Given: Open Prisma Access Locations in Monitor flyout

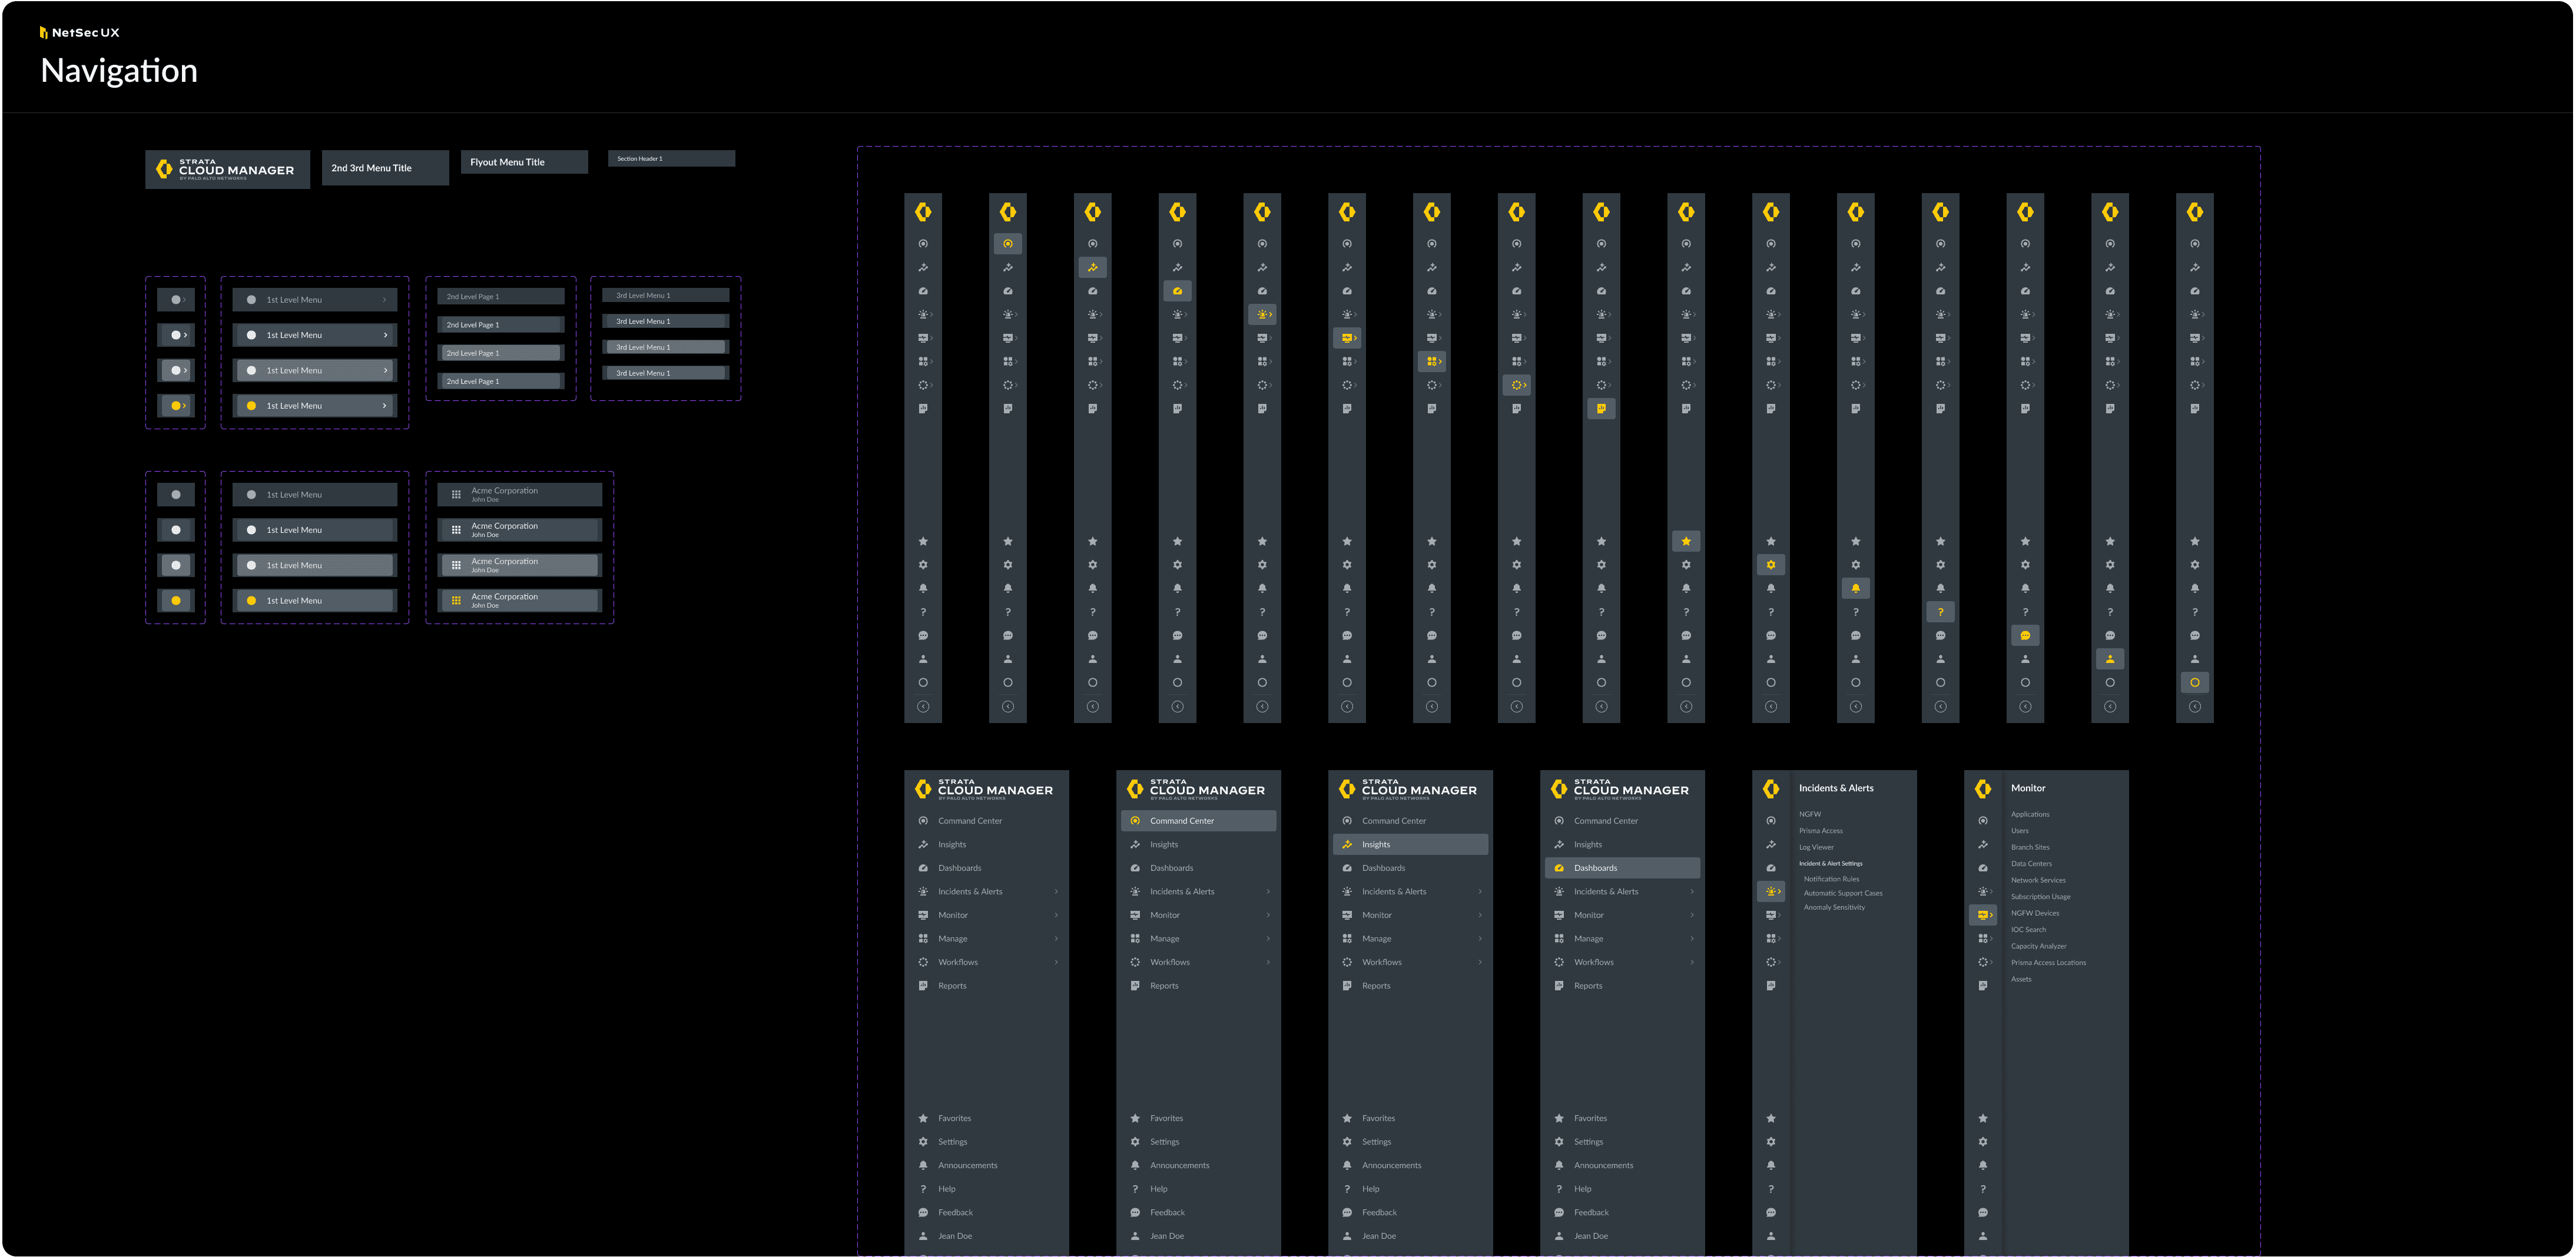Looking at the screenshot, I should 2048,963.
